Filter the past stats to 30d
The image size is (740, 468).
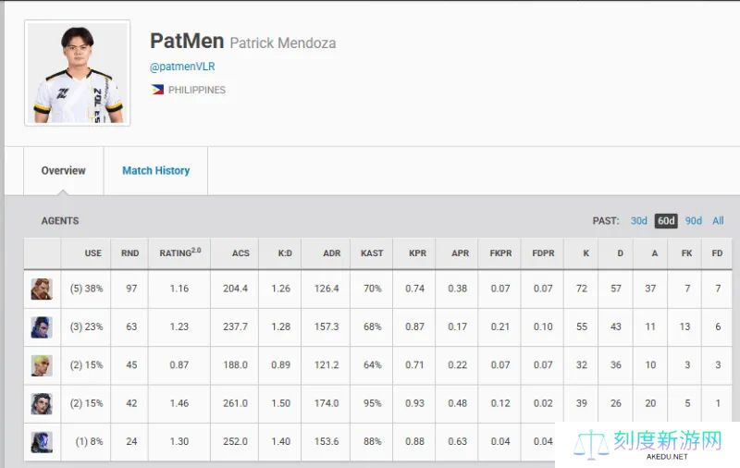pos(638,221)
